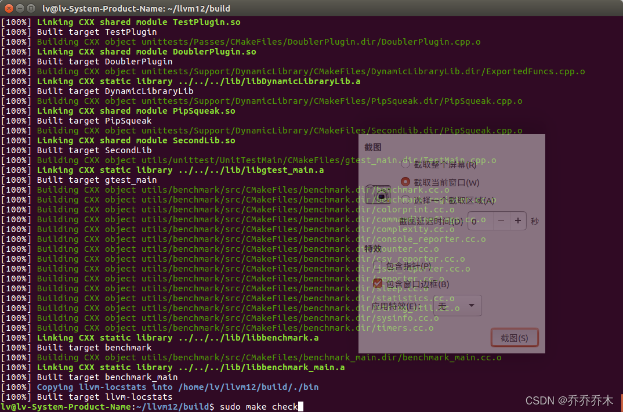Click the camera icon in screenshot dialog
623x412 pixels.
pos(378,194)
